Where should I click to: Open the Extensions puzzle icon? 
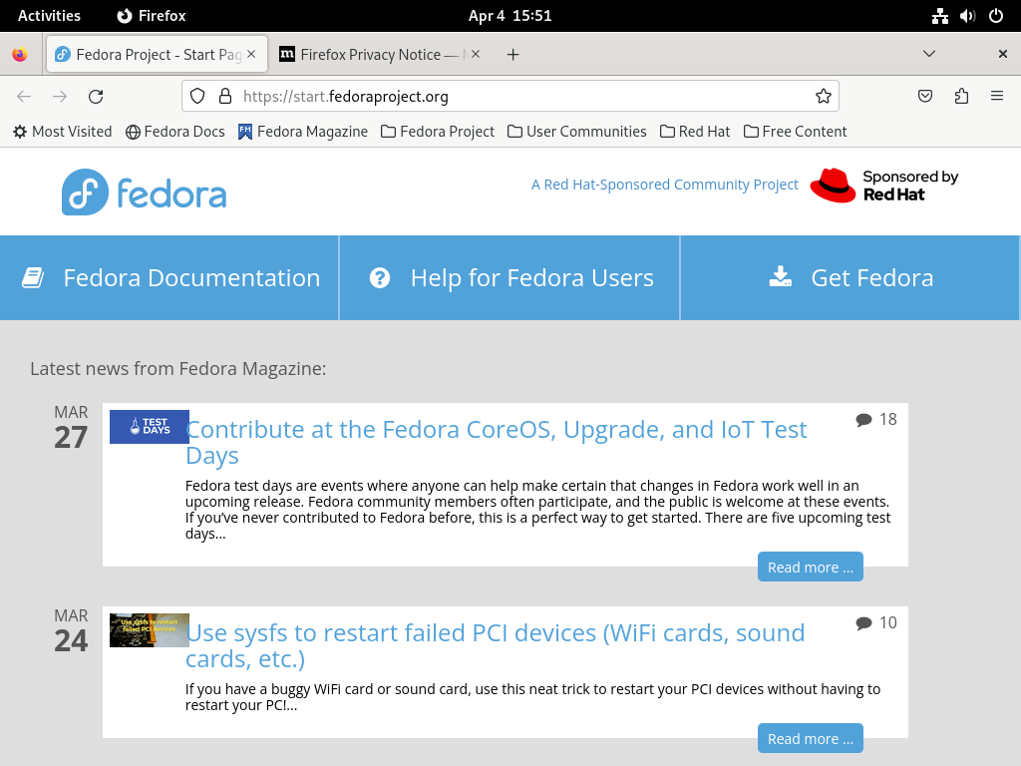pos(961,97)
